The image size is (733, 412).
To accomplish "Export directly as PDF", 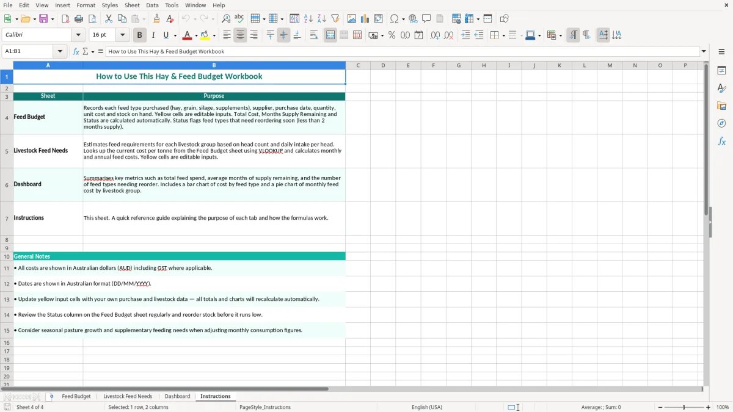I will (x=65, y=19).
